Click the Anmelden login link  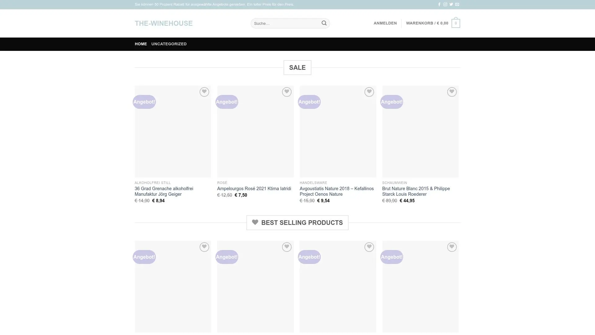click(385, 23)
